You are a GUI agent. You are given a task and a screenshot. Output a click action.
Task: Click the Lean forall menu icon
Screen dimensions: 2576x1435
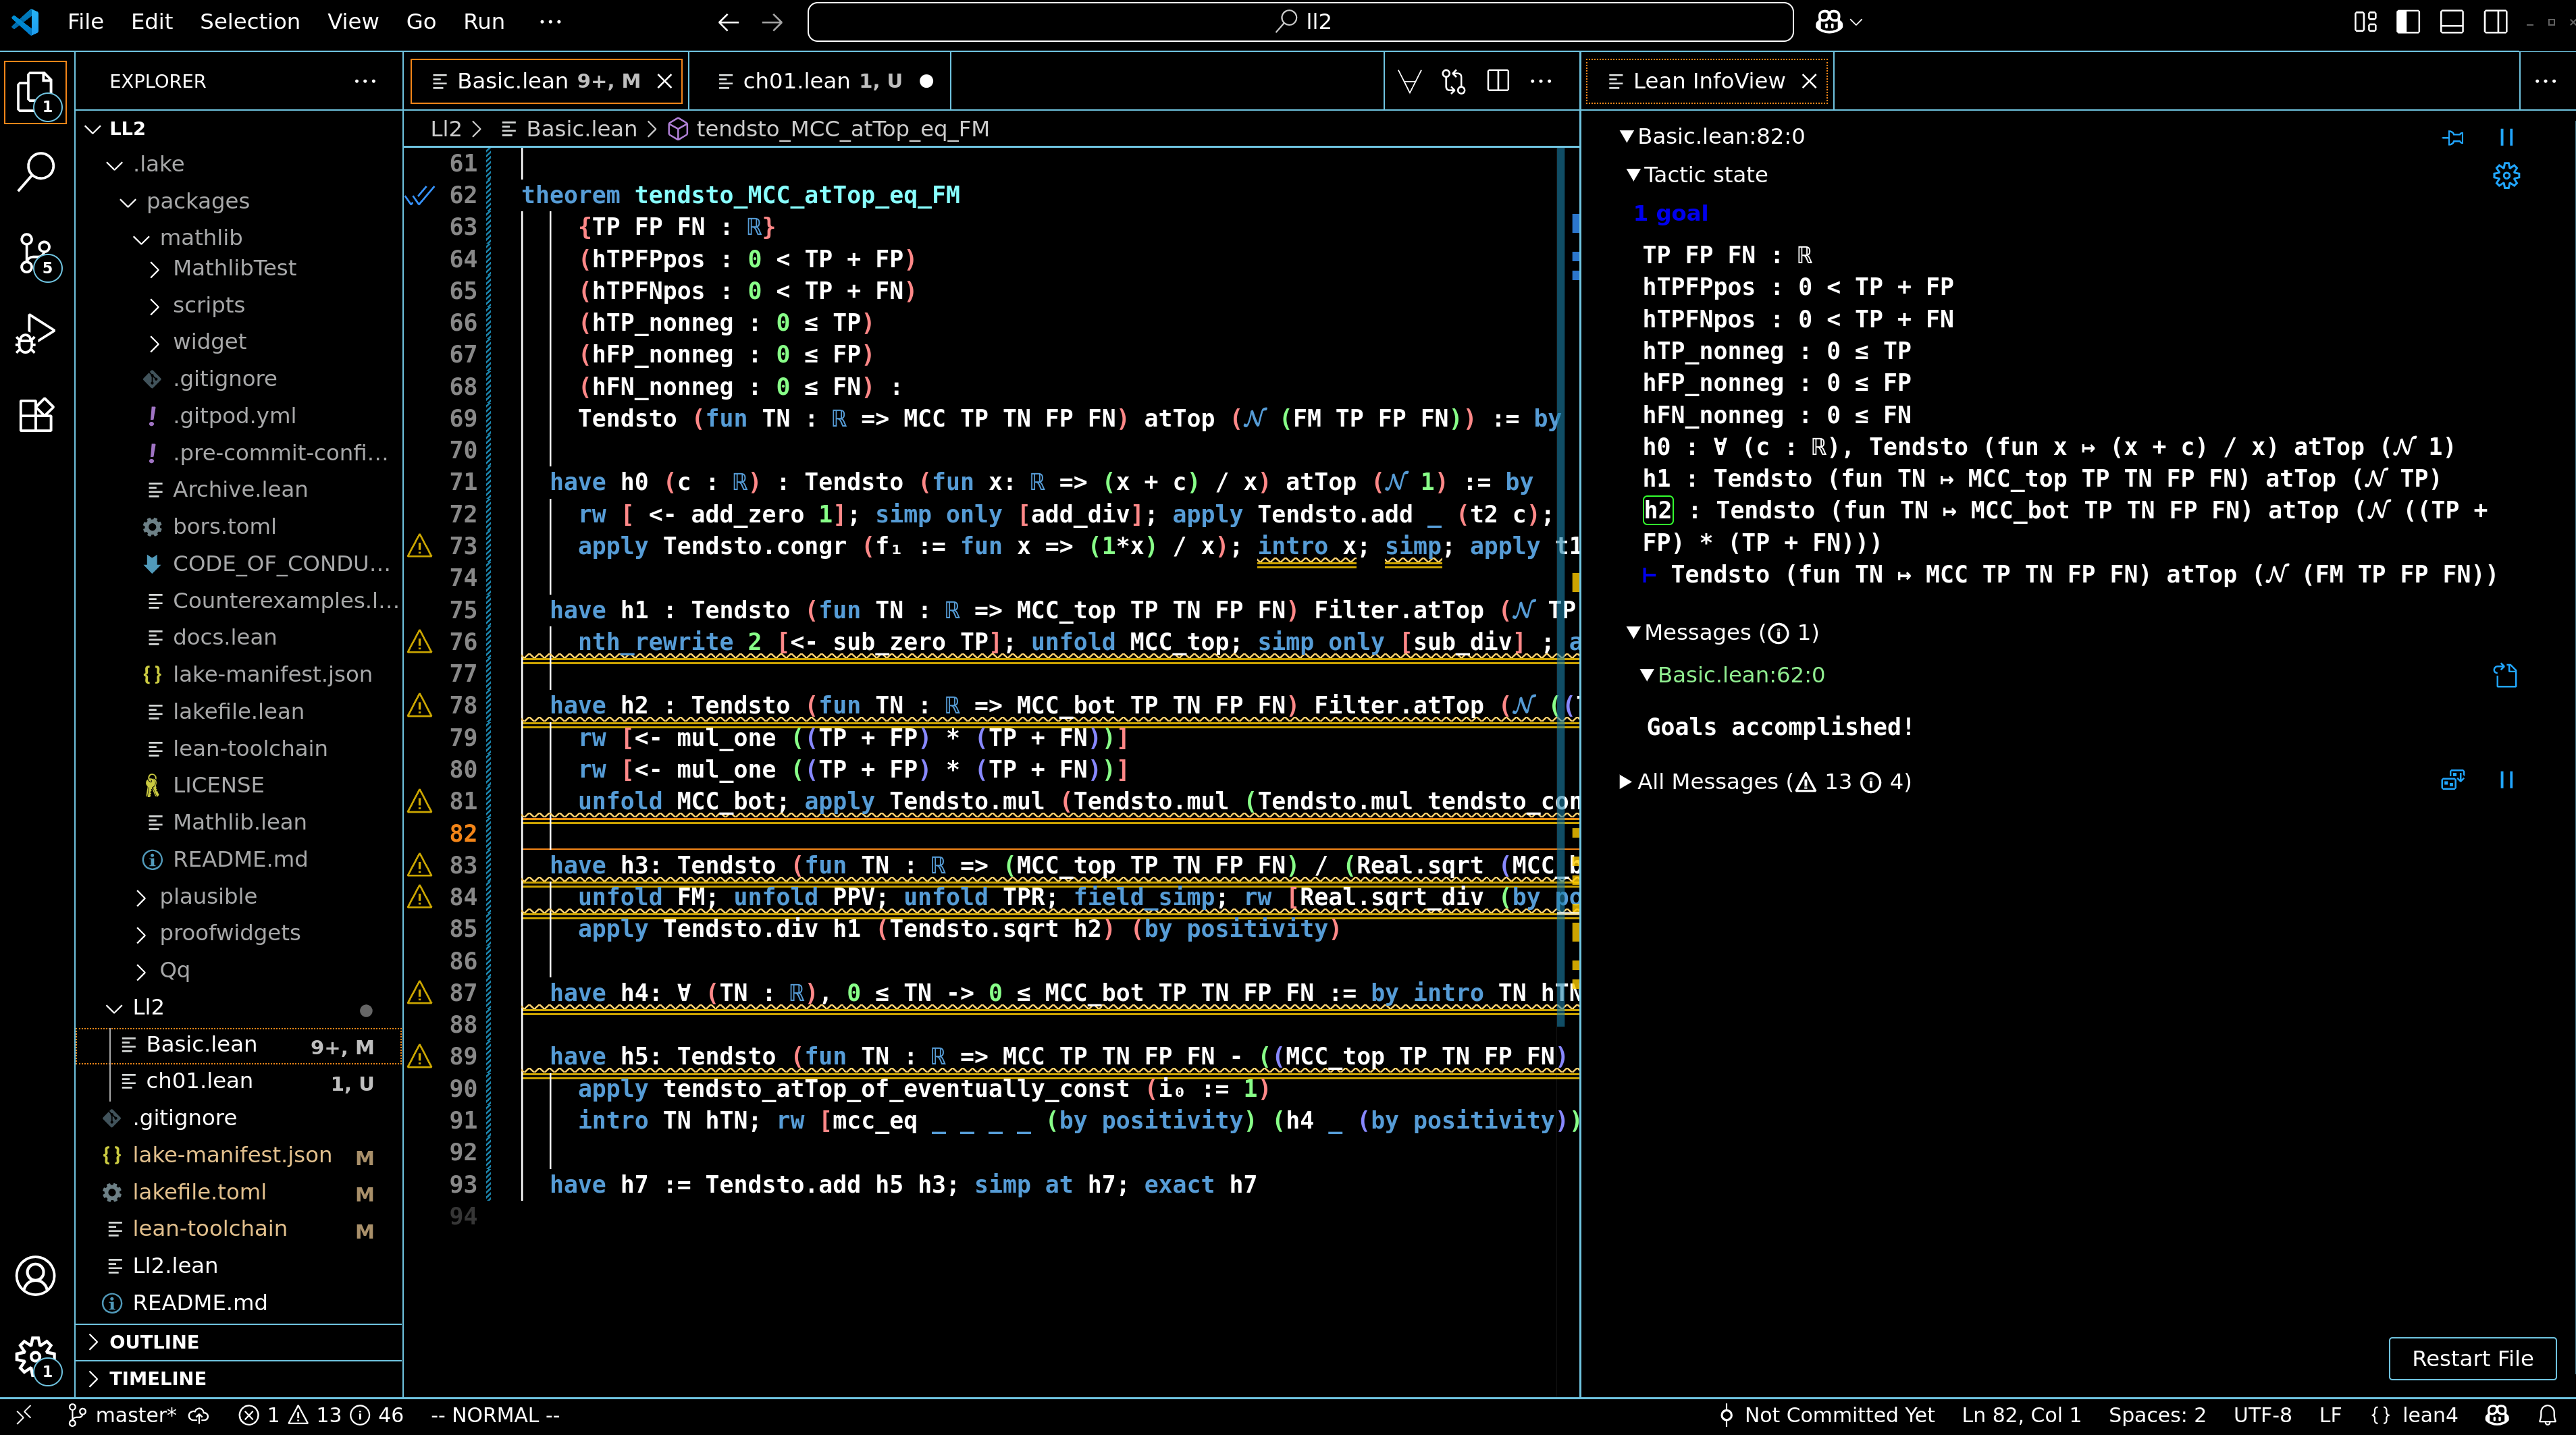[x=1409, y=81]
